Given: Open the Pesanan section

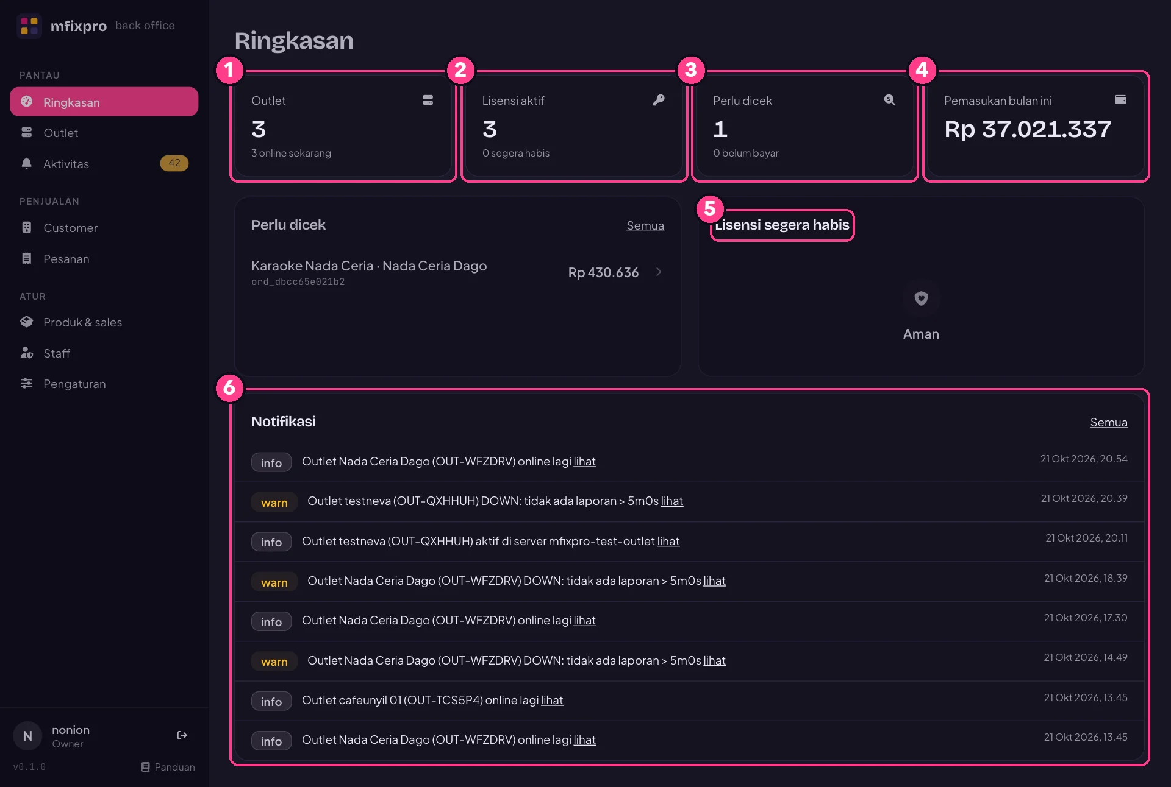Looking at the screenshot, I should (x=104, y=258).
